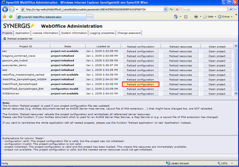Click the browser Forward arrow button
The image size is (239, 167).
[11, 9]
